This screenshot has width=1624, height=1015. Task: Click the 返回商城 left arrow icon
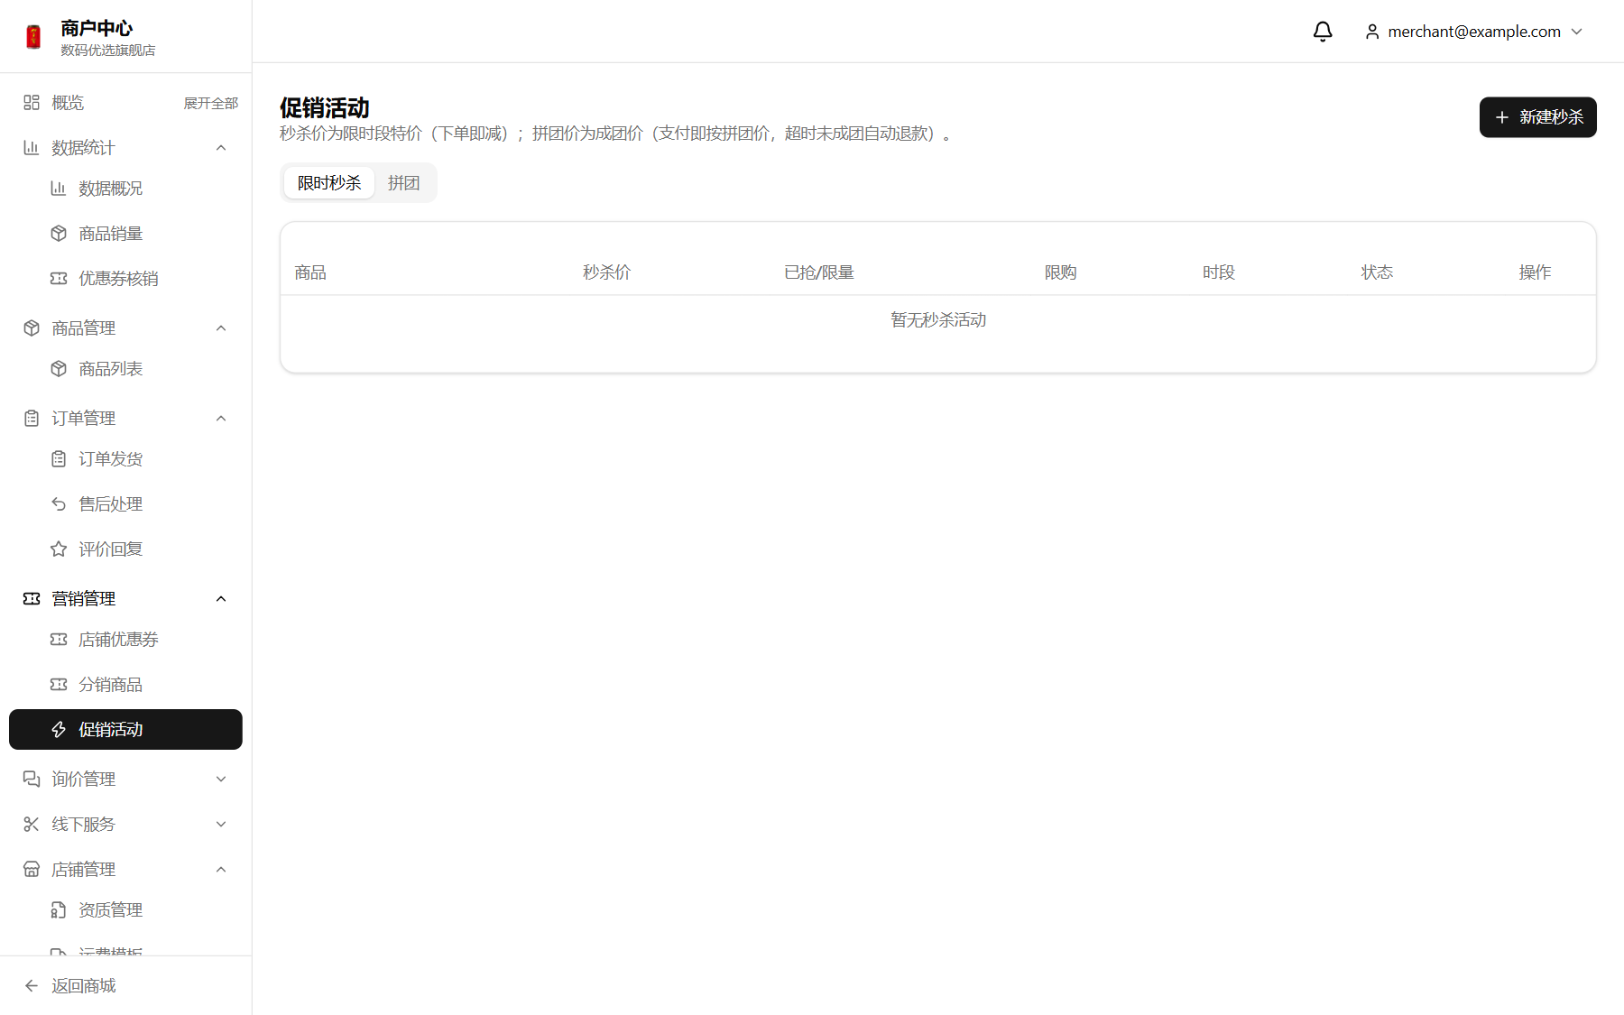[x=32, y=986]
